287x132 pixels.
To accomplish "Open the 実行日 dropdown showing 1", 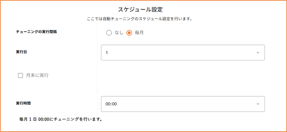I will pyautogui.click(x=183, y=53).
